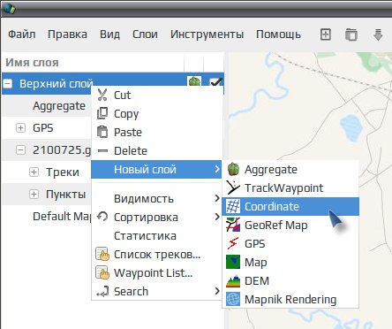Expand the Пункты node
Viewport: 392px width, 329px height.
pyautogui.click(x=34, y=194)
